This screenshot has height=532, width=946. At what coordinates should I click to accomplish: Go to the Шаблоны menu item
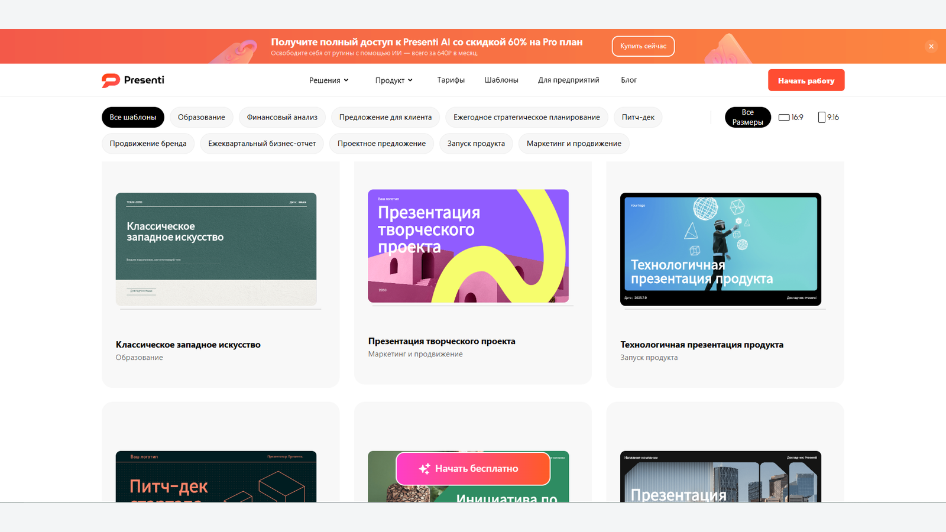pos(501,80)
